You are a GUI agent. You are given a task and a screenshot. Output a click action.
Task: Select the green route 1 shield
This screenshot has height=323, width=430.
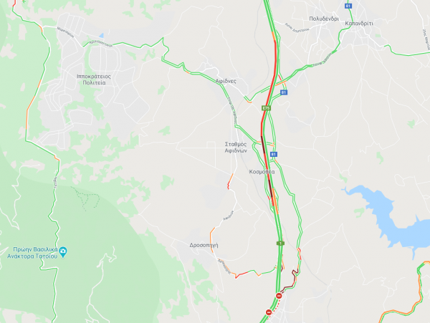pyautogui.click(x=280, y=243)
